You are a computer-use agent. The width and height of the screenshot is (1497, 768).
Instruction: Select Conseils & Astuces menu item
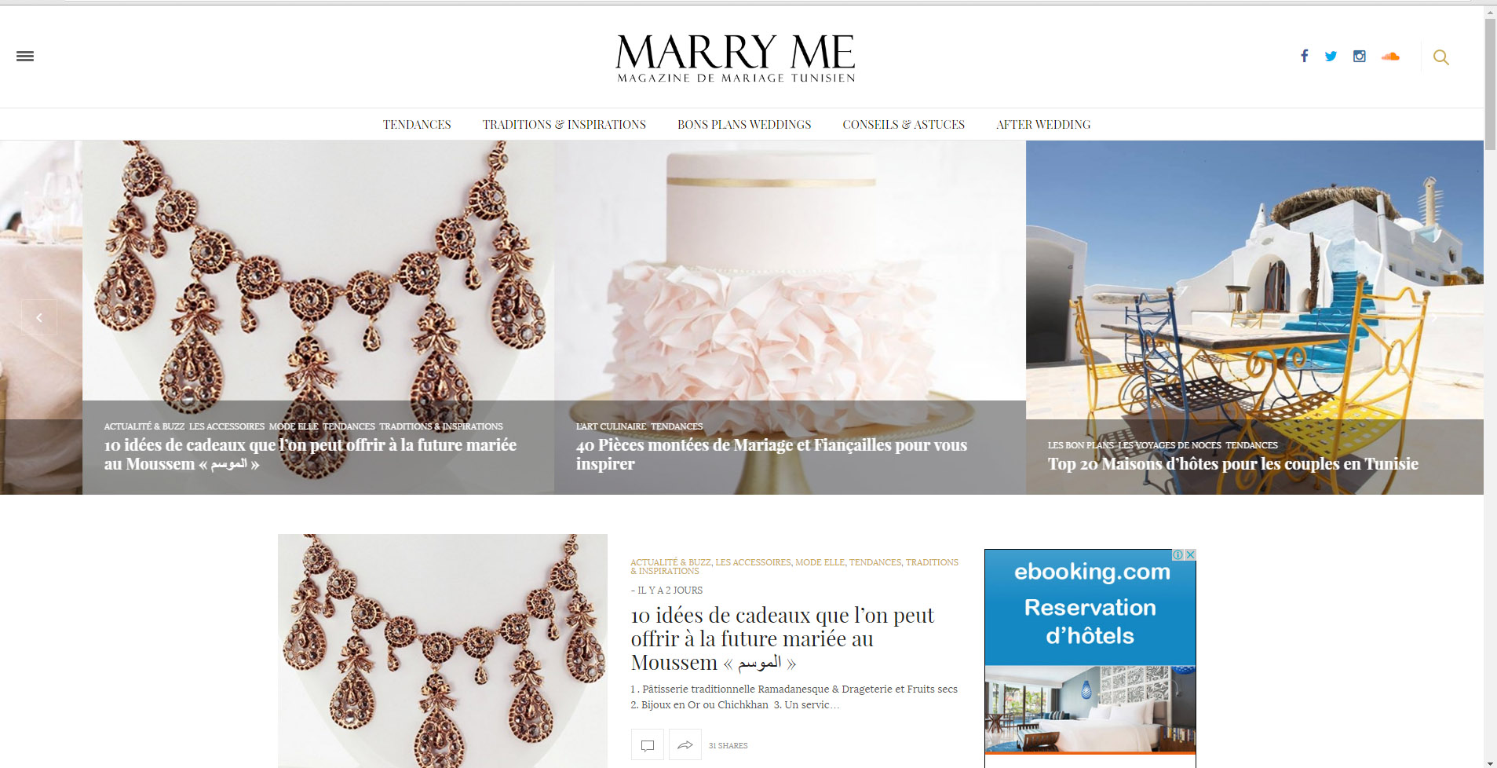pos(904,124)
